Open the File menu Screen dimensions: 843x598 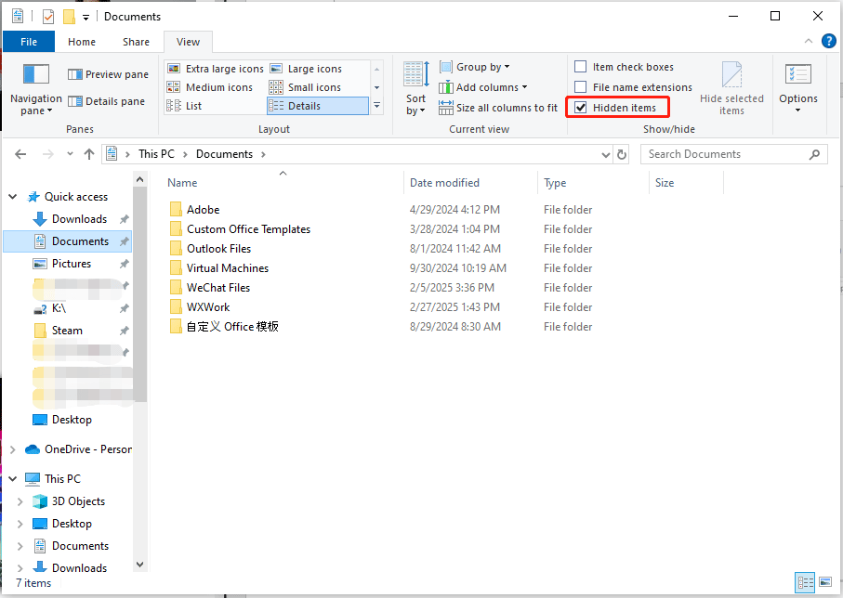pyautogui.click(x=28, y=41)
